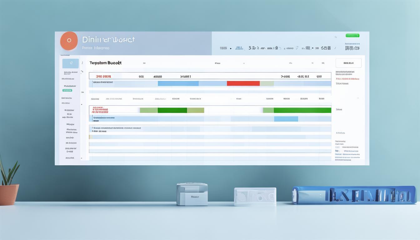Select the red bar segment in first row
The width and height of the screenshot is (420, 240).
[243, 83]
